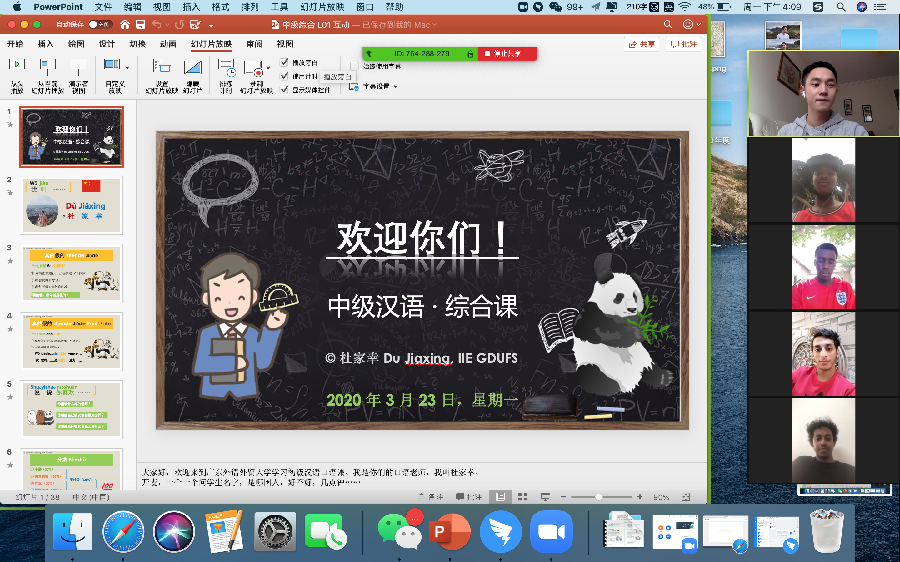
Task: Open the 文件 menu in menu bar
Action: [x=103, y=7]
